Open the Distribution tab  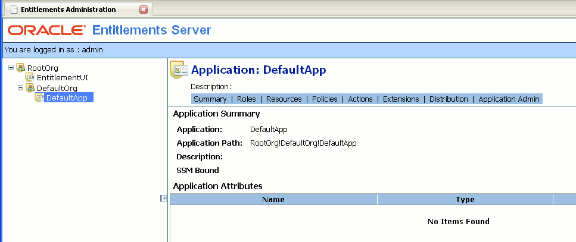pyautogui.click(x=449, y=99)
